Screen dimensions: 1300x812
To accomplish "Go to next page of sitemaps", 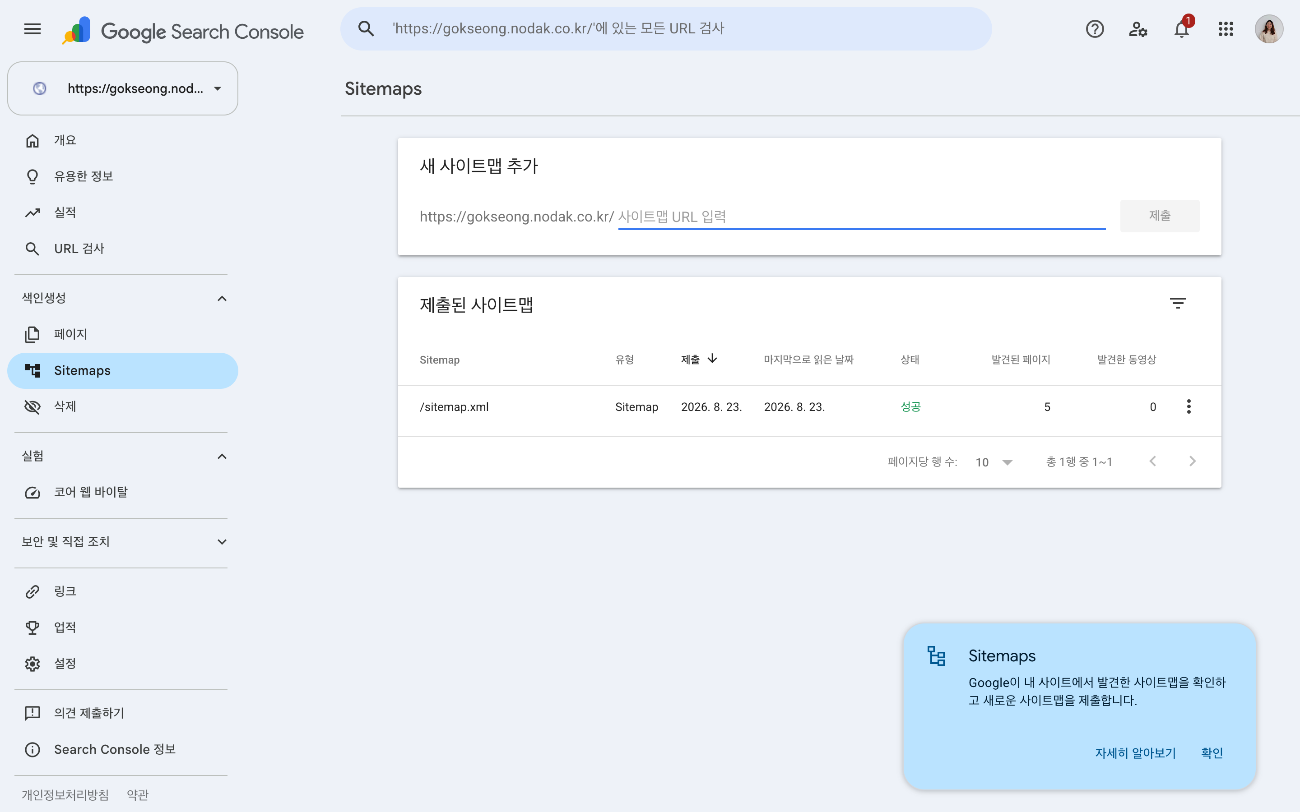I will (1193, 462).
